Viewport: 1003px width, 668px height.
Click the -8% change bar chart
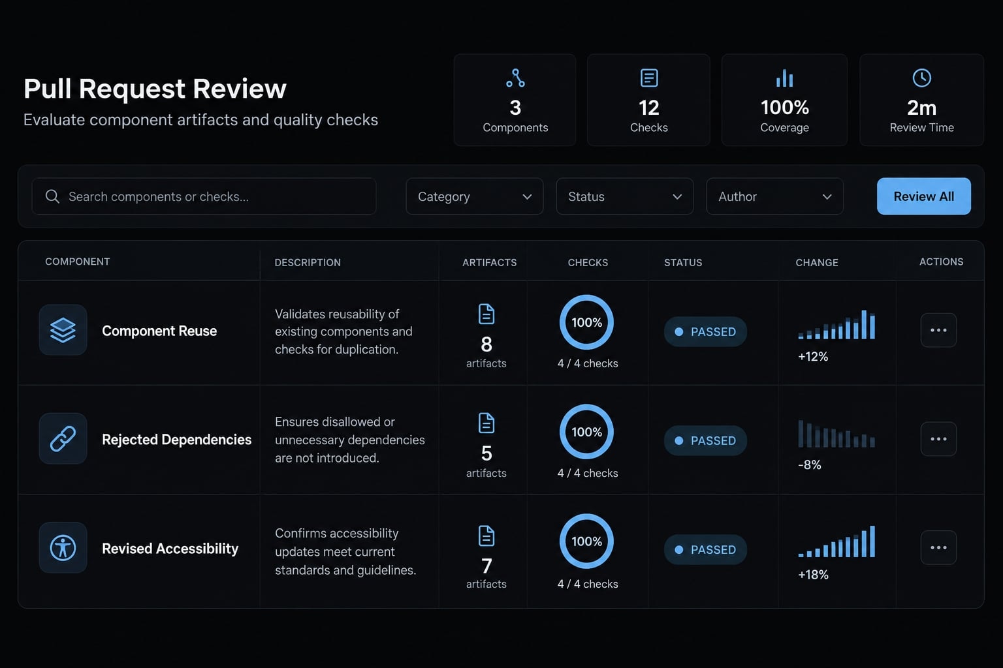tap(836, 434)
